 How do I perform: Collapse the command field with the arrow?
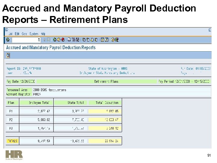point(44,40)
